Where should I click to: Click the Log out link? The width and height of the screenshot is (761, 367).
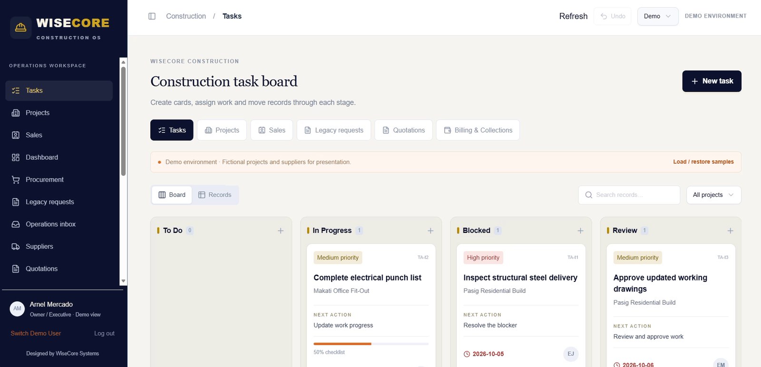tap(104, 333)
